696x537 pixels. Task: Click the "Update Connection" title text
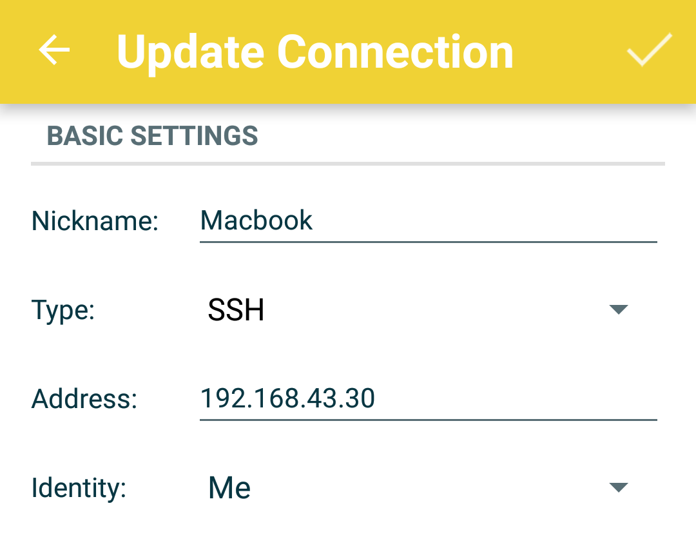point(314,52)
